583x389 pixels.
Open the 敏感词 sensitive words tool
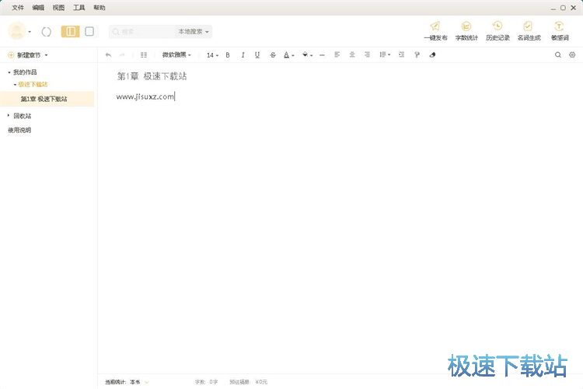[560, 31]
